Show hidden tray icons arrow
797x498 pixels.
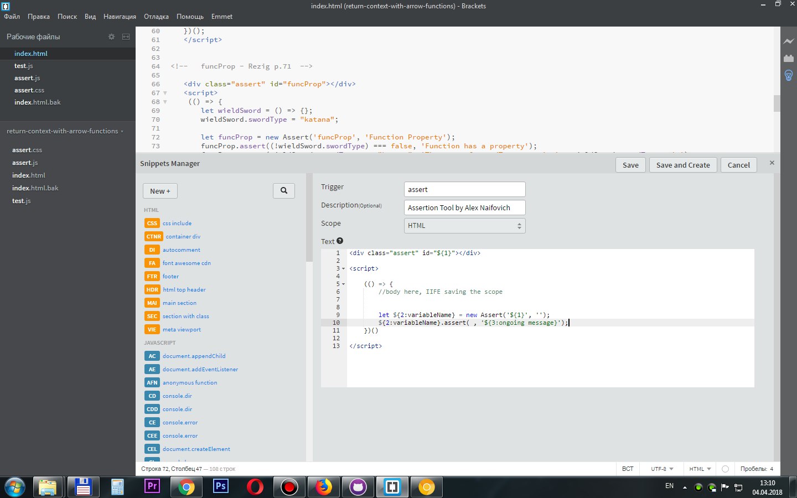coord(685,487)
